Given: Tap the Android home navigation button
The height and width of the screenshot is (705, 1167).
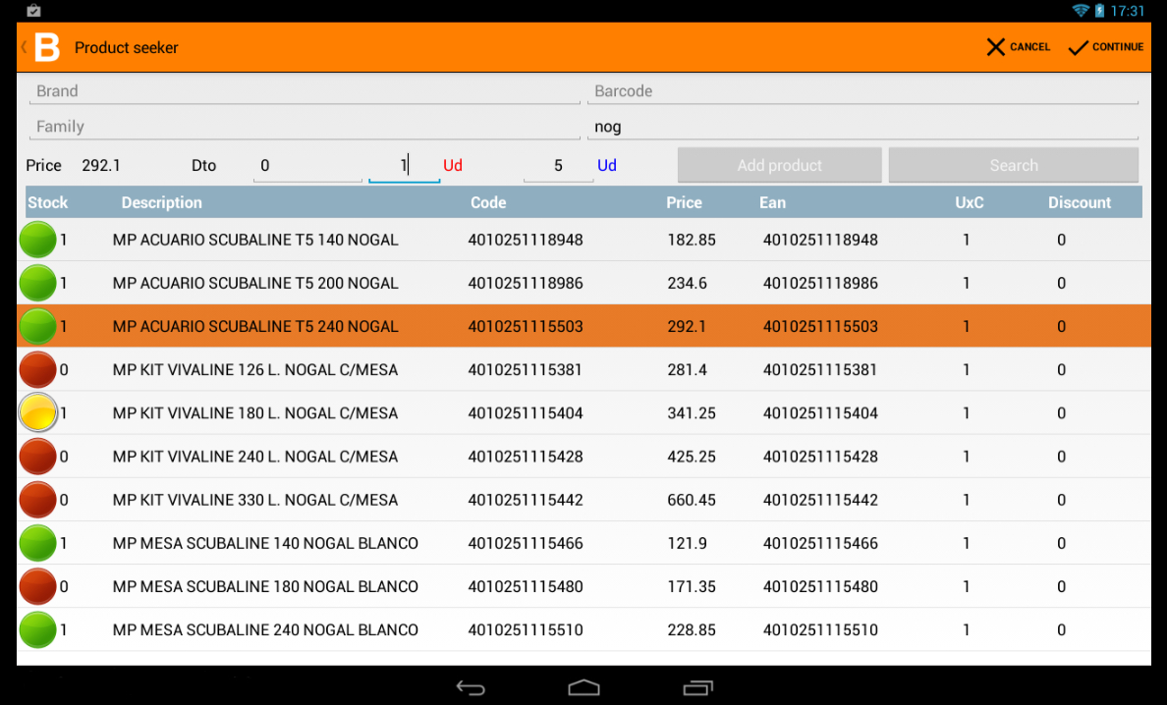Looking at the screenshot, I should tap(583, 688).
